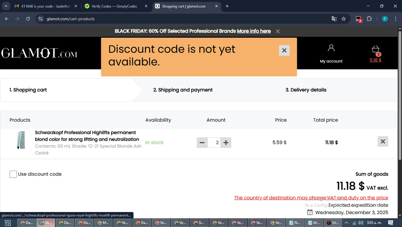Go back to the previous page
Viewport: 402px width, 227px height.
pos(7,19)
